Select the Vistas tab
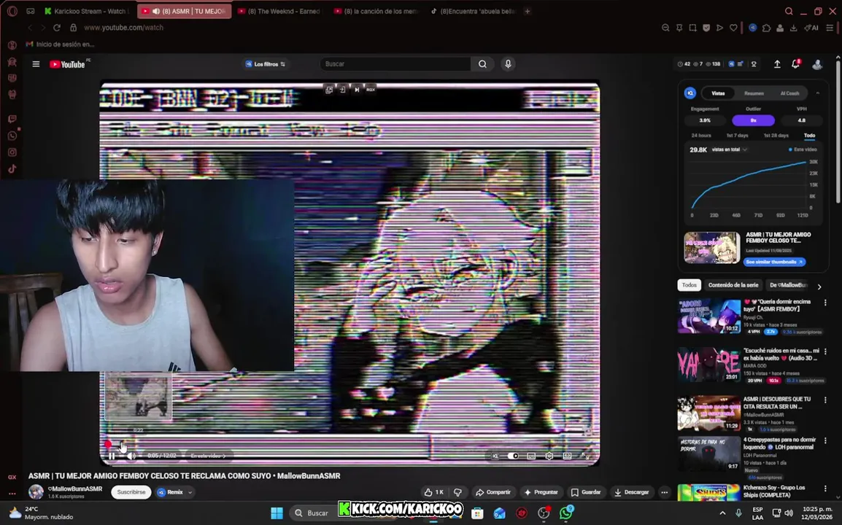 click(718, 93)
